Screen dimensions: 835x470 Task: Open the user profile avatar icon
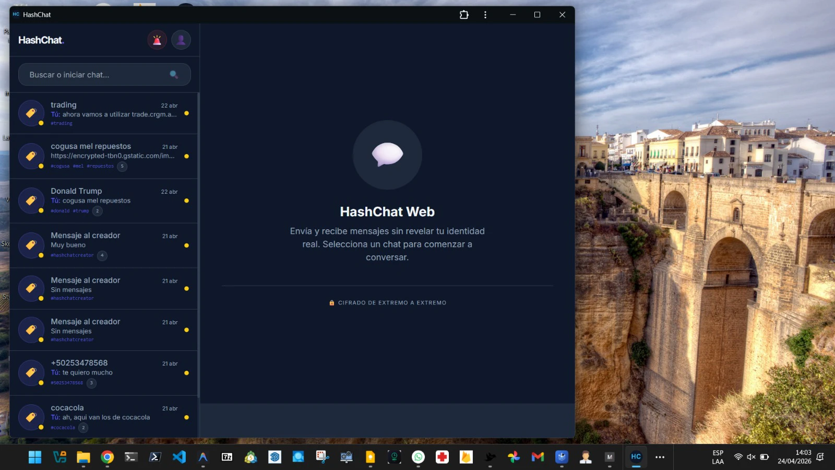click(181, 40)
